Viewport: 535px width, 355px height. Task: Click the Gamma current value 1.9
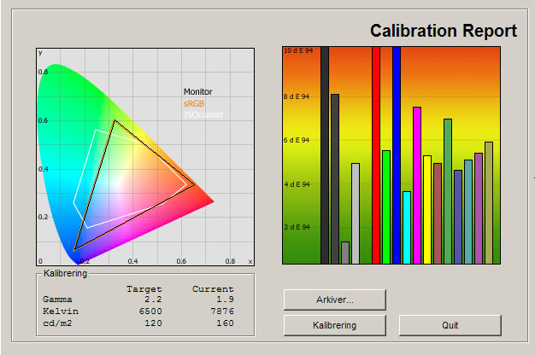(x=225, y=300)
